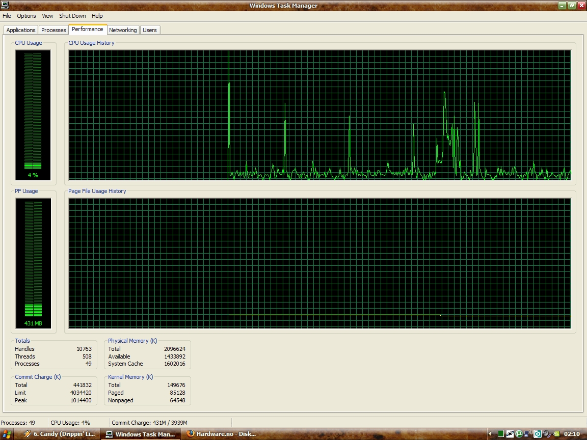Viewport: 587px width, 440px height.
Task: Close the Task Manager window
Action: 581,5
